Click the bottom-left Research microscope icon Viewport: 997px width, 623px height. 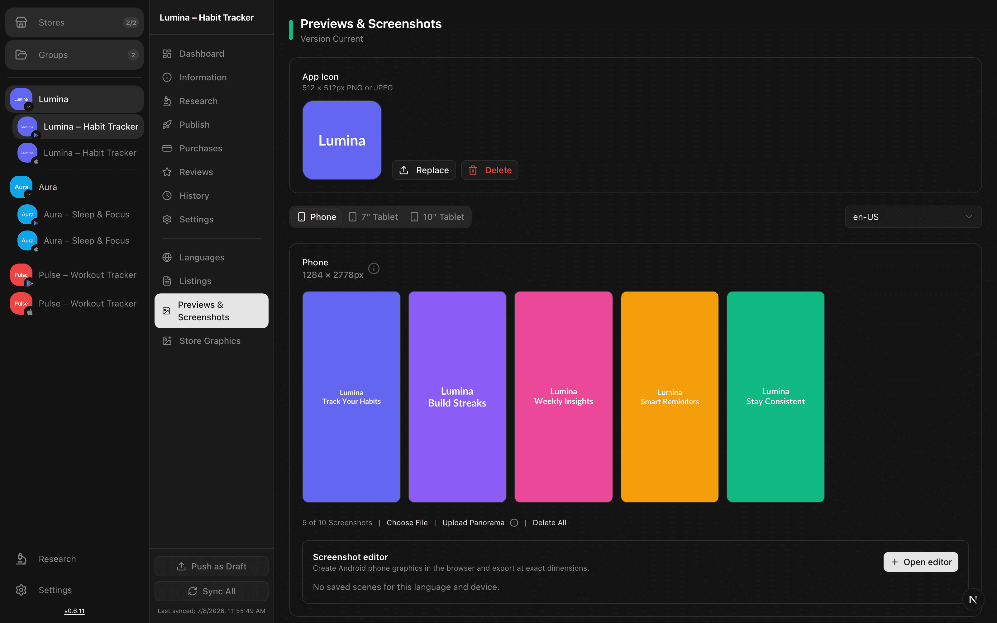(21, 559)
